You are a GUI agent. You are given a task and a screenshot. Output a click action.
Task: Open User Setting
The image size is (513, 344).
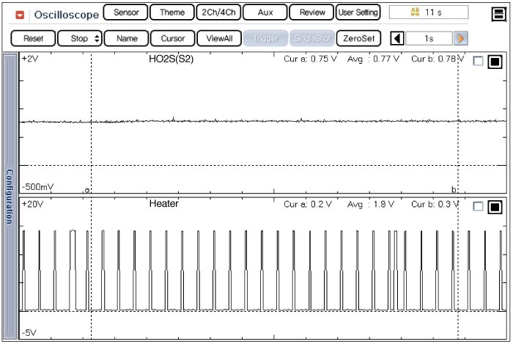pyautogui.click(x=358, y=12)
